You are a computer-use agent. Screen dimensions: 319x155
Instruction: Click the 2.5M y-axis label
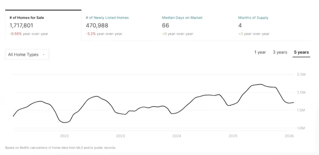point(301,75)
